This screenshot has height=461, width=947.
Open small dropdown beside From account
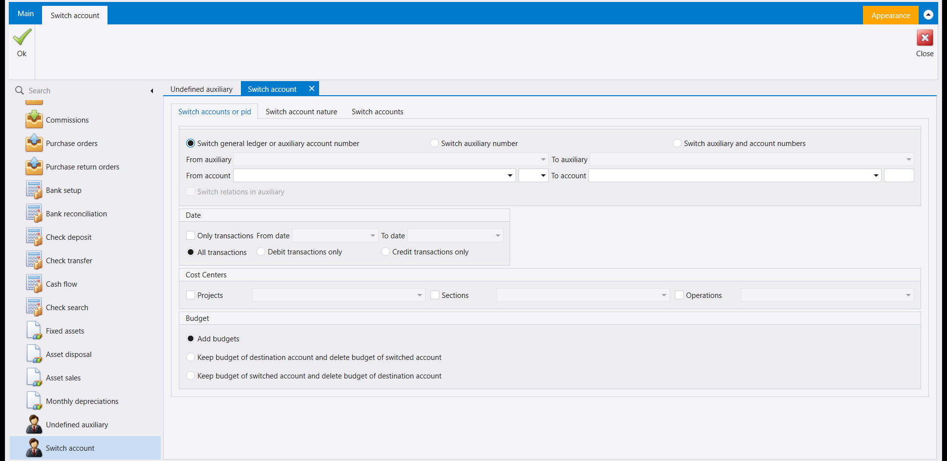(543, 175)
